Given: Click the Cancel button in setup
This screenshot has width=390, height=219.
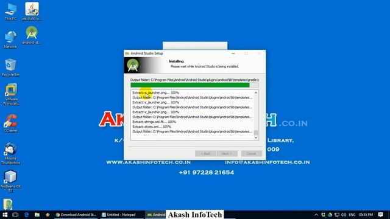Looking at the screenshot, I should click(252, 154).
